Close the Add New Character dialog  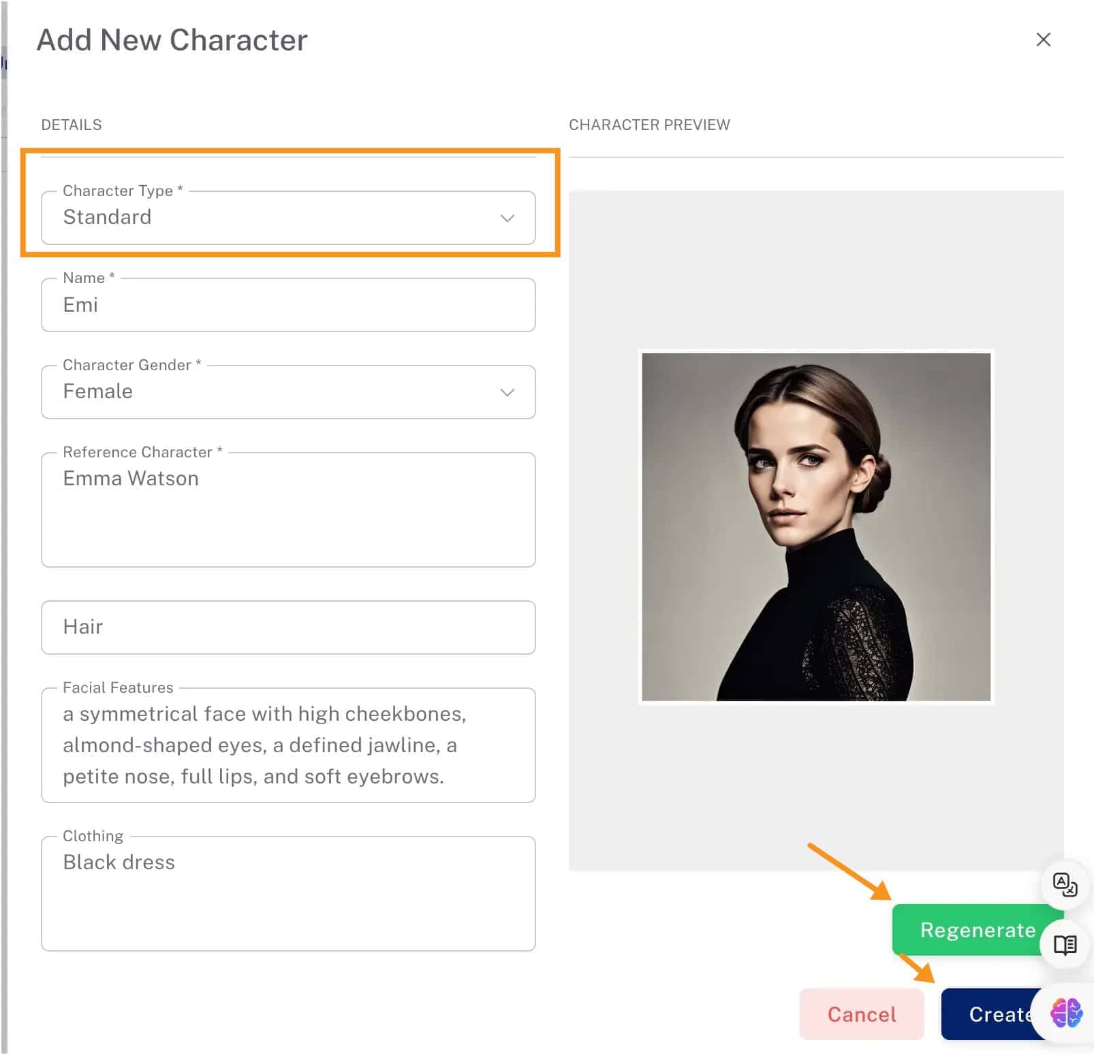point(1042,39)
